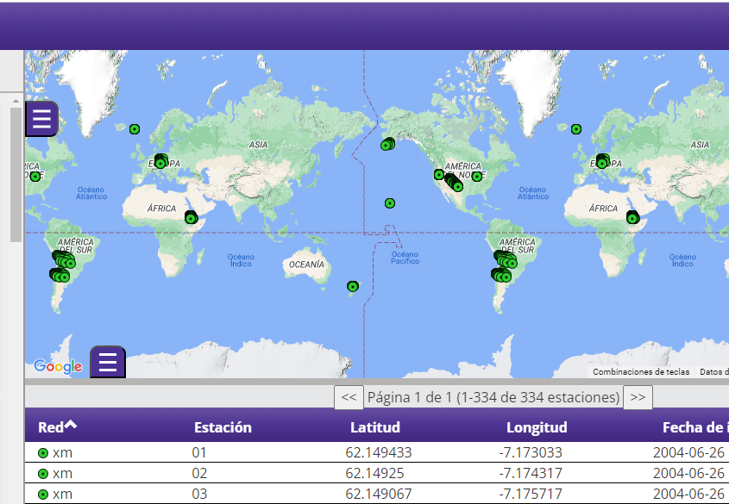
Task: Click the green station icon in row 01
Action: pyautogui.click(x=43, y=453)
